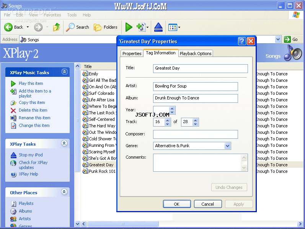Image resolution: width=305 pixels, height=229 pixels.
Task: Collapse the XPlay Music Tasks panel
Action: coord(64,72)
